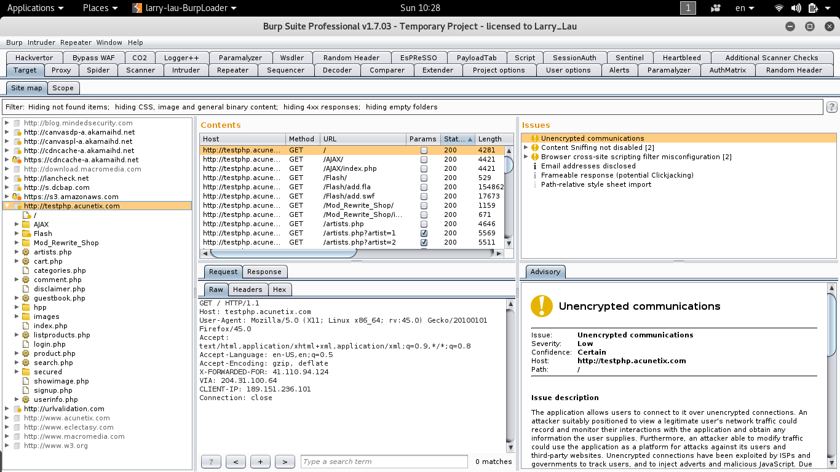840x472 pixels.
Task: Expand the Content Sniffing not disabled issue
Action: pyautogui.click(x=526, y=147)
